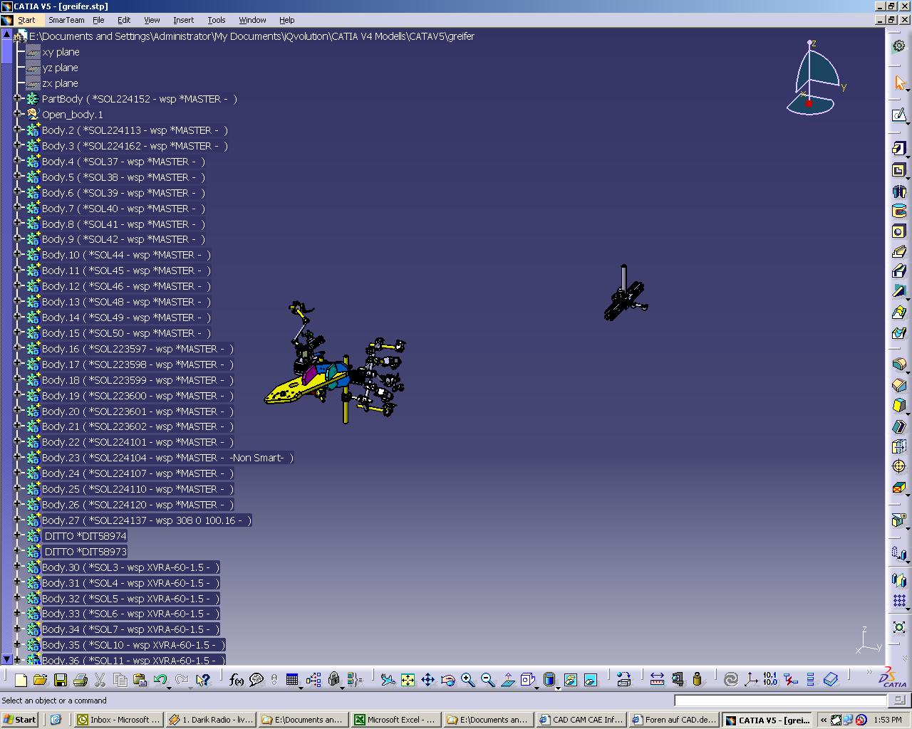The image size is (912, 729).
Task: Click the workbench gear icon at top right
Action: point(899,46)
